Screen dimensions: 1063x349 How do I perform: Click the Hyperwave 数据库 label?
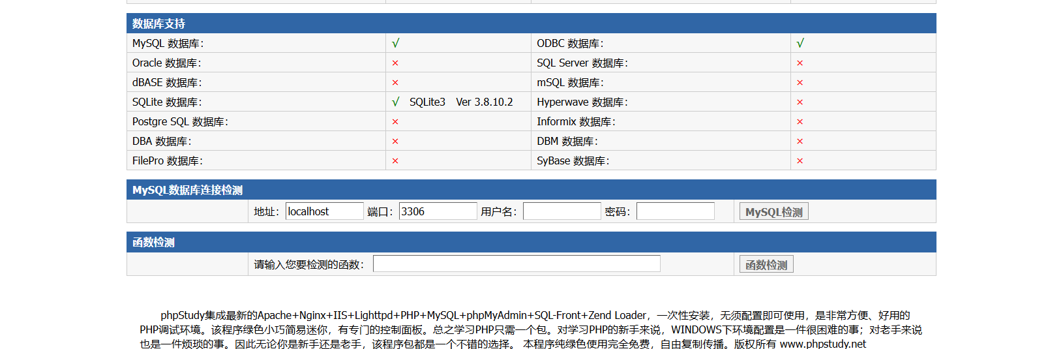(x=582, y=102)
